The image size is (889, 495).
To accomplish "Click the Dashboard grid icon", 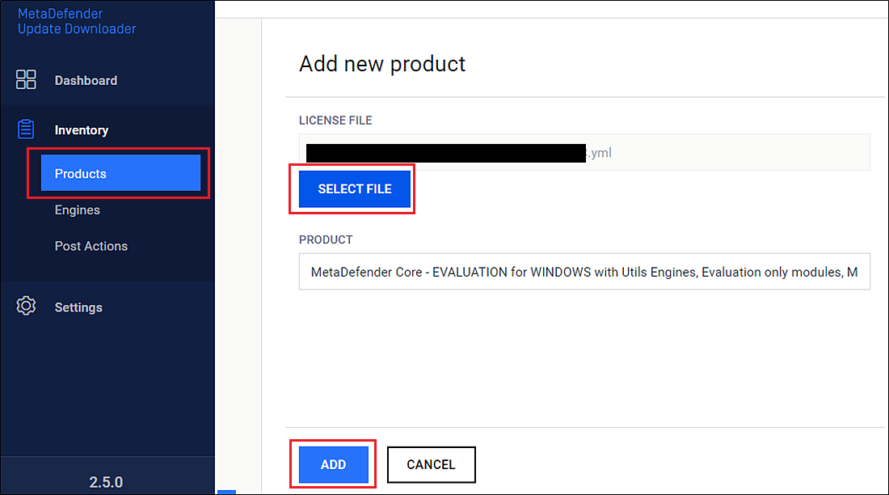I will [26, 79].
